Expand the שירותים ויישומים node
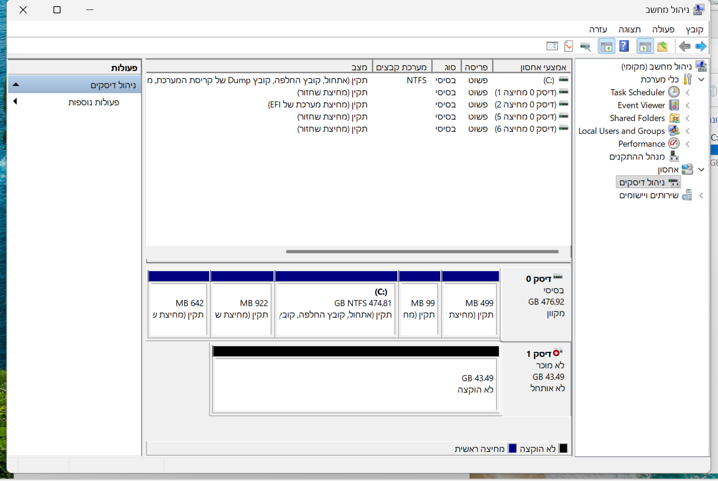Image resolution: width=718 pixels, height=481 pixels. click(x=701, y=195)
